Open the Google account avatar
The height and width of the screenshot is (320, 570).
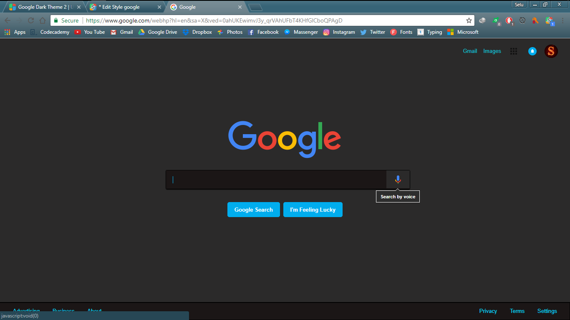[551, 51]
